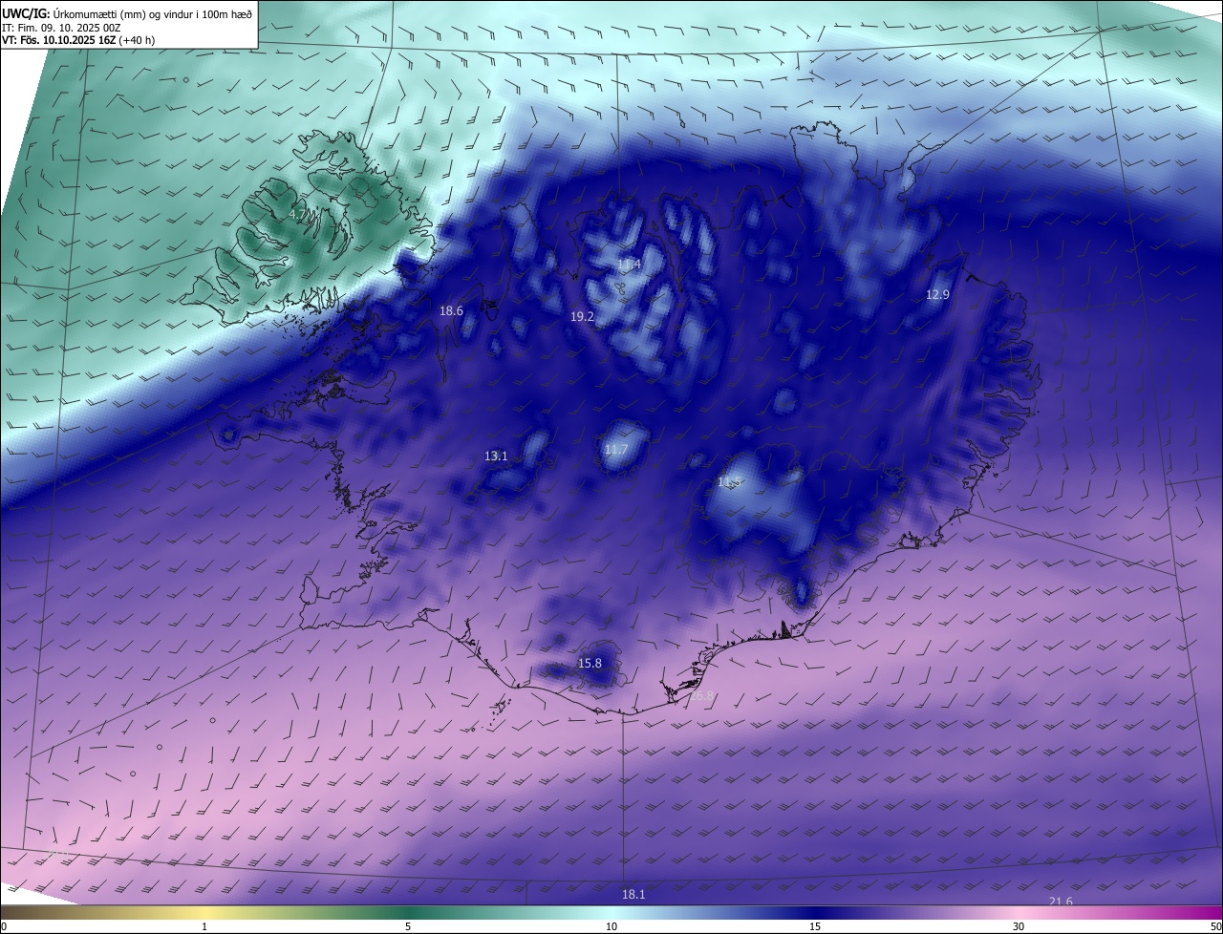Click the map title "Úrkomumætti (mm) og vindur í 100m hæð"
This screenshot has width=1223, height=934.
(x=153, y=13)
